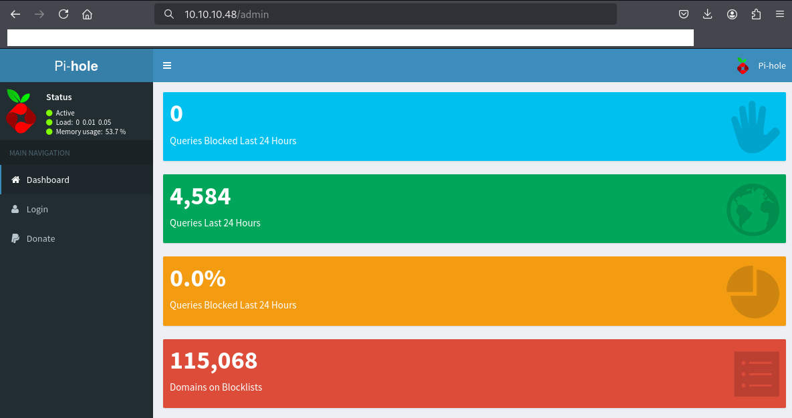Select the Domains on Blocklists red card

(x=474, y=373)
